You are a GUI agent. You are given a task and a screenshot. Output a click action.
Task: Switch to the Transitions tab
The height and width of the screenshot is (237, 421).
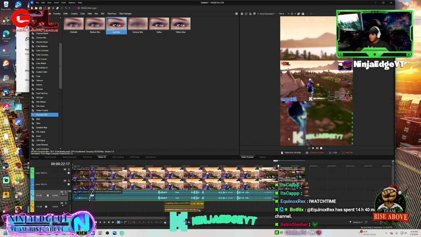[x=87, y=157]
